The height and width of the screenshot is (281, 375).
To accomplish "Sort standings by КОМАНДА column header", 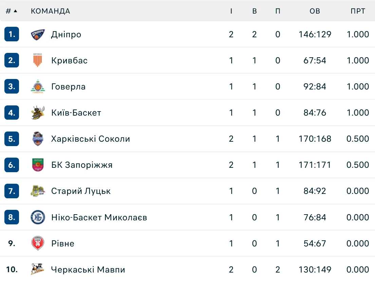I will click(50, 11).
